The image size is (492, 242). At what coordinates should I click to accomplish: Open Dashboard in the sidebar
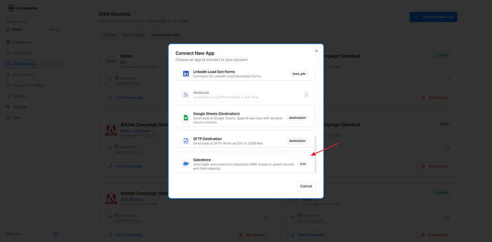point(33,42)
